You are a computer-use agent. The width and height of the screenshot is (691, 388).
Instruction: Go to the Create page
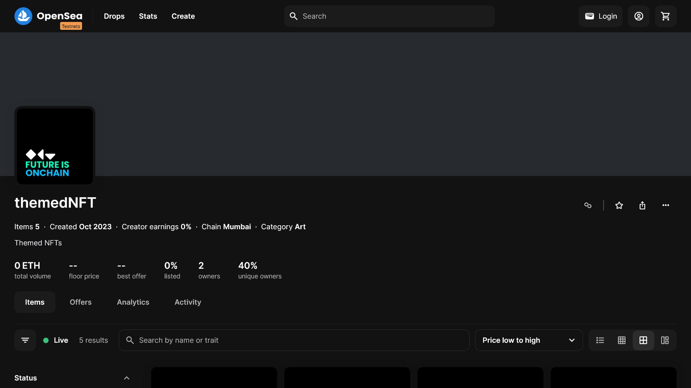click(x=183, y=16)
